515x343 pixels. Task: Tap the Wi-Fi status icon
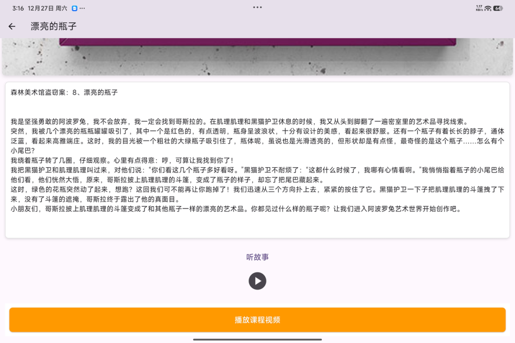click(488, 8)
